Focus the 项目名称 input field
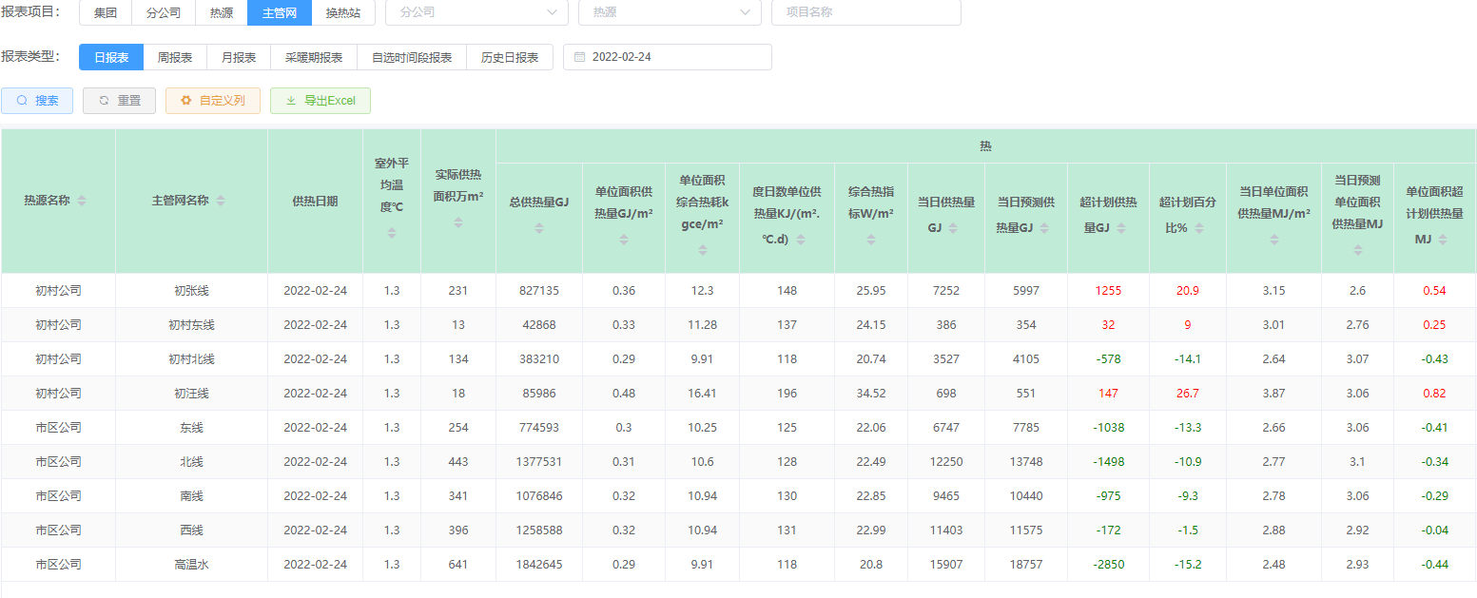This screenshot has height=598, width=1477. click(x=866, y=12)
